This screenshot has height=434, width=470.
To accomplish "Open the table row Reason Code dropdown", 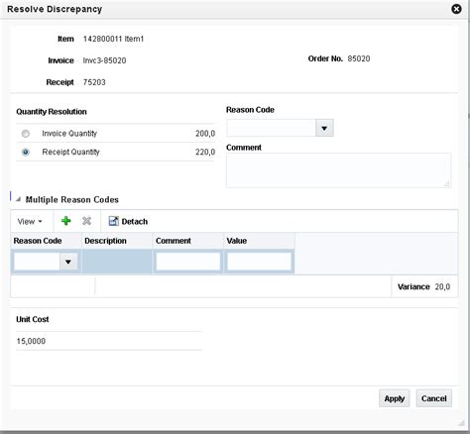I will (68, 262).
